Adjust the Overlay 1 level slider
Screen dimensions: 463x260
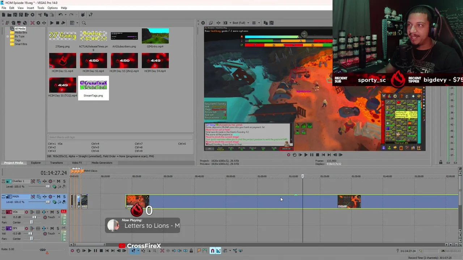point(48,187)
